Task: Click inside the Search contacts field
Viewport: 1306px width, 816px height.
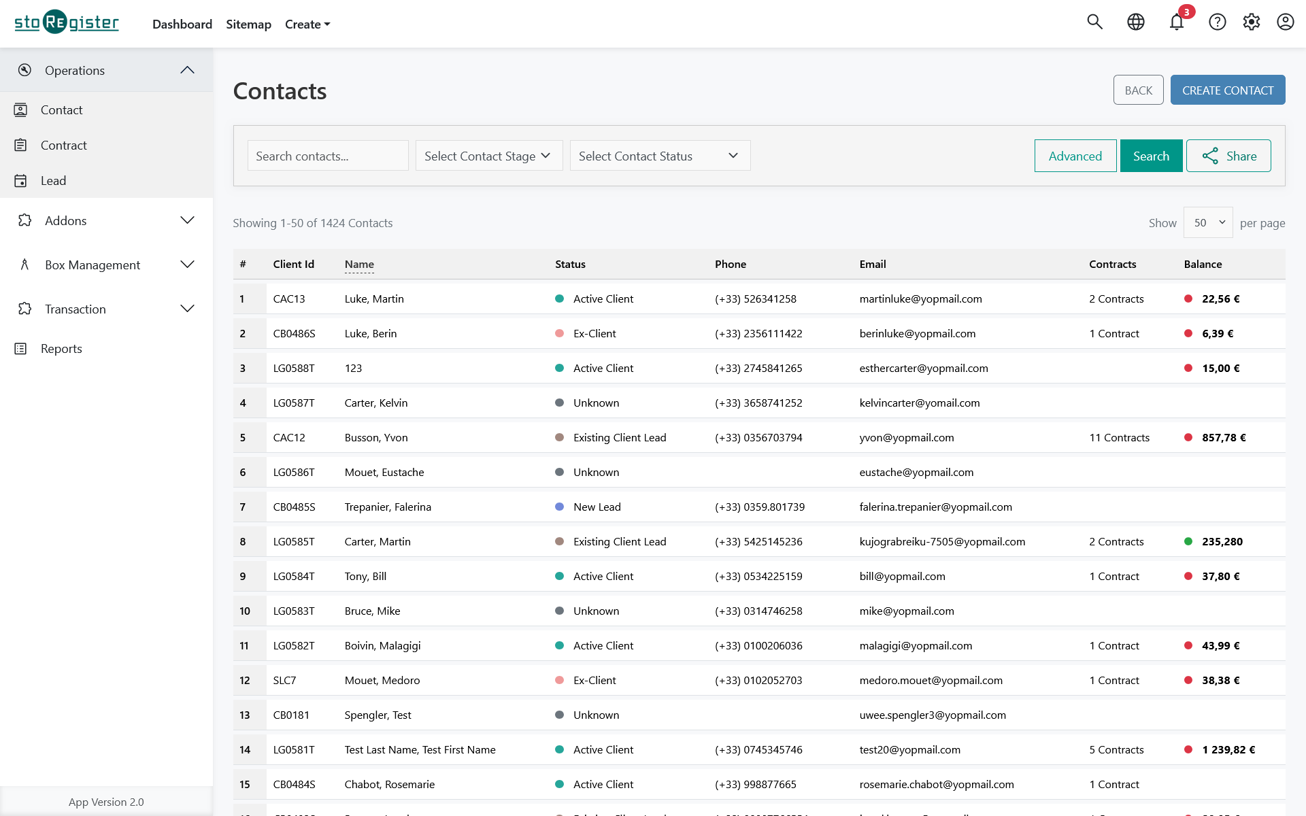Action: (x=328, y=155)
